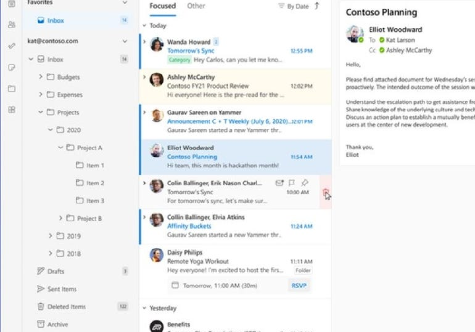Click the Tomorrow, 11:00 AM (30m) meeting time

[220, 286]
